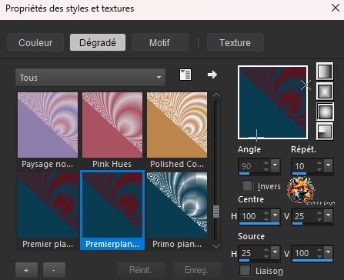Image resolution: width=344 pixels, height=280 pixels.
Task: Switch to the Motif tab
Action: (160, 42)
